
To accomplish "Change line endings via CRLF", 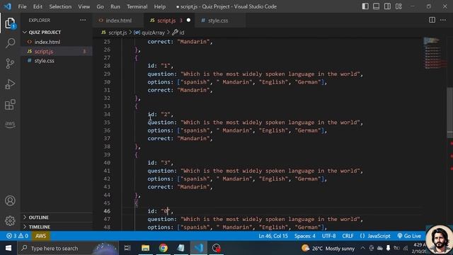I will click(x=348, y=236).
